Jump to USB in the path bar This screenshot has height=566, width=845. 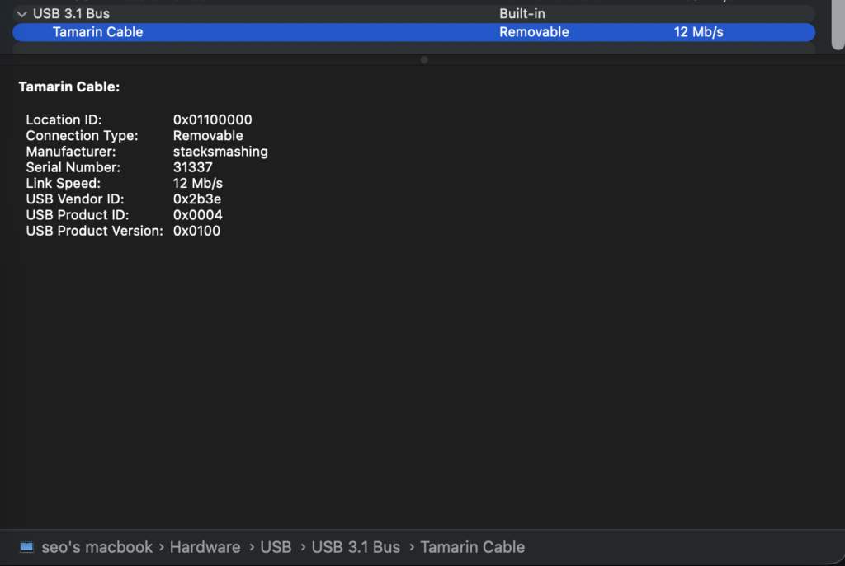[276, 547]
